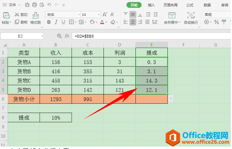The height and width of the screenshot is (149, 232).
Task: Click the Save icon in quick access toolbar
Action: coord(27,5)
